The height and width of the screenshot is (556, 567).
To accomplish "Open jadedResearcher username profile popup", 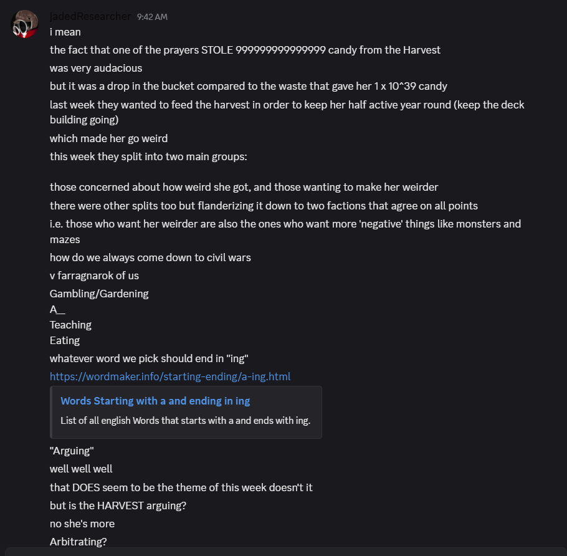I will (90, 16).
